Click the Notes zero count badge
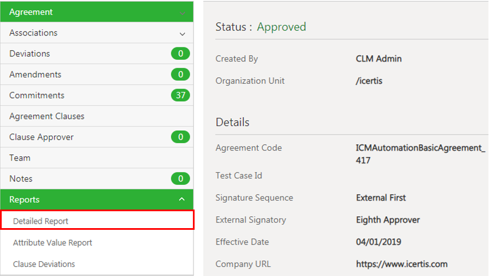 click(180, 179)
